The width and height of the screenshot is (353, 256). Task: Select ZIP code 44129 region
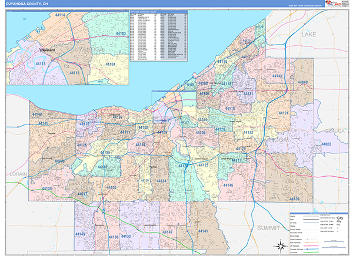click(x=145, y=180)
